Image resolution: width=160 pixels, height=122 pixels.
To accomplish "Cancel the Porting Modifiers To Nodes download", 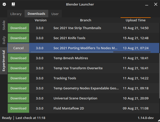I will [19, 48].
